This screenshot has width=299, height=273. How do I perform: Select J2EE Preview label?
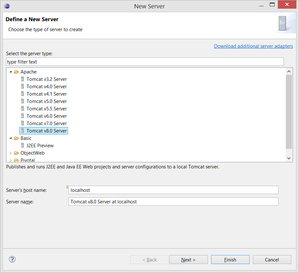[40, 146]
